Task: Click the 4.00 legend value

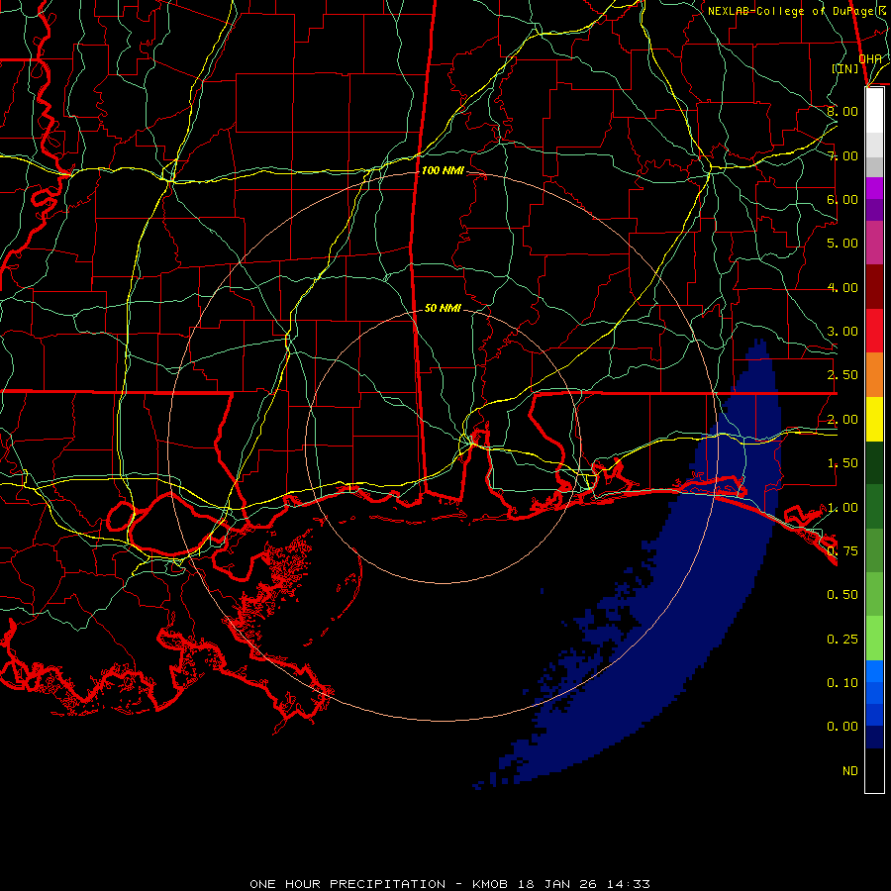Action: (x=842, y=287)
